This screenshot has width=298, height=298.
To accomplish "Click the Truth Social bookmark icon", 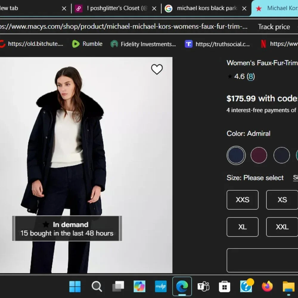I will pos(189,44).
